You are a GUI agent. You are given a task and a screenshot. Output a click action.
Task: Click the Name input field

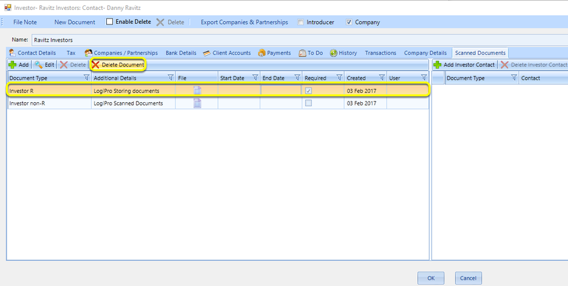[x=300, y=40]
